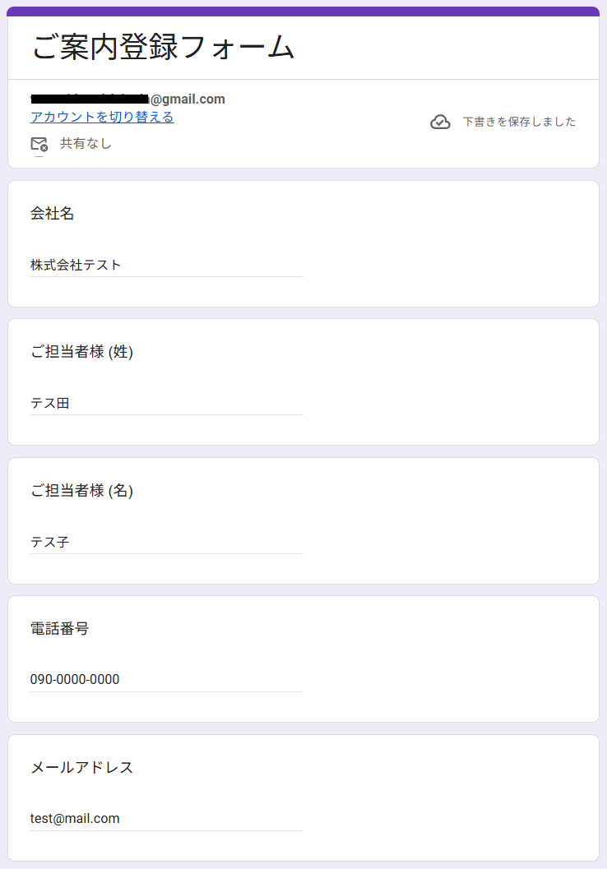The image size is (607, 869).
Task: Click the 共有なし text
Action: (x=86, y=144)
